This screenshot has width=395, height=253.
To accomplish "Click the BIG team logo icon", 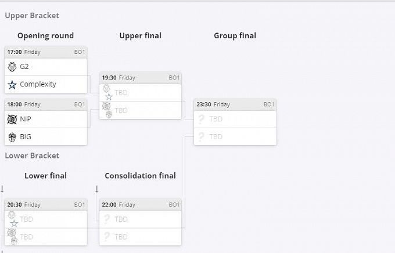I will 12,137.
